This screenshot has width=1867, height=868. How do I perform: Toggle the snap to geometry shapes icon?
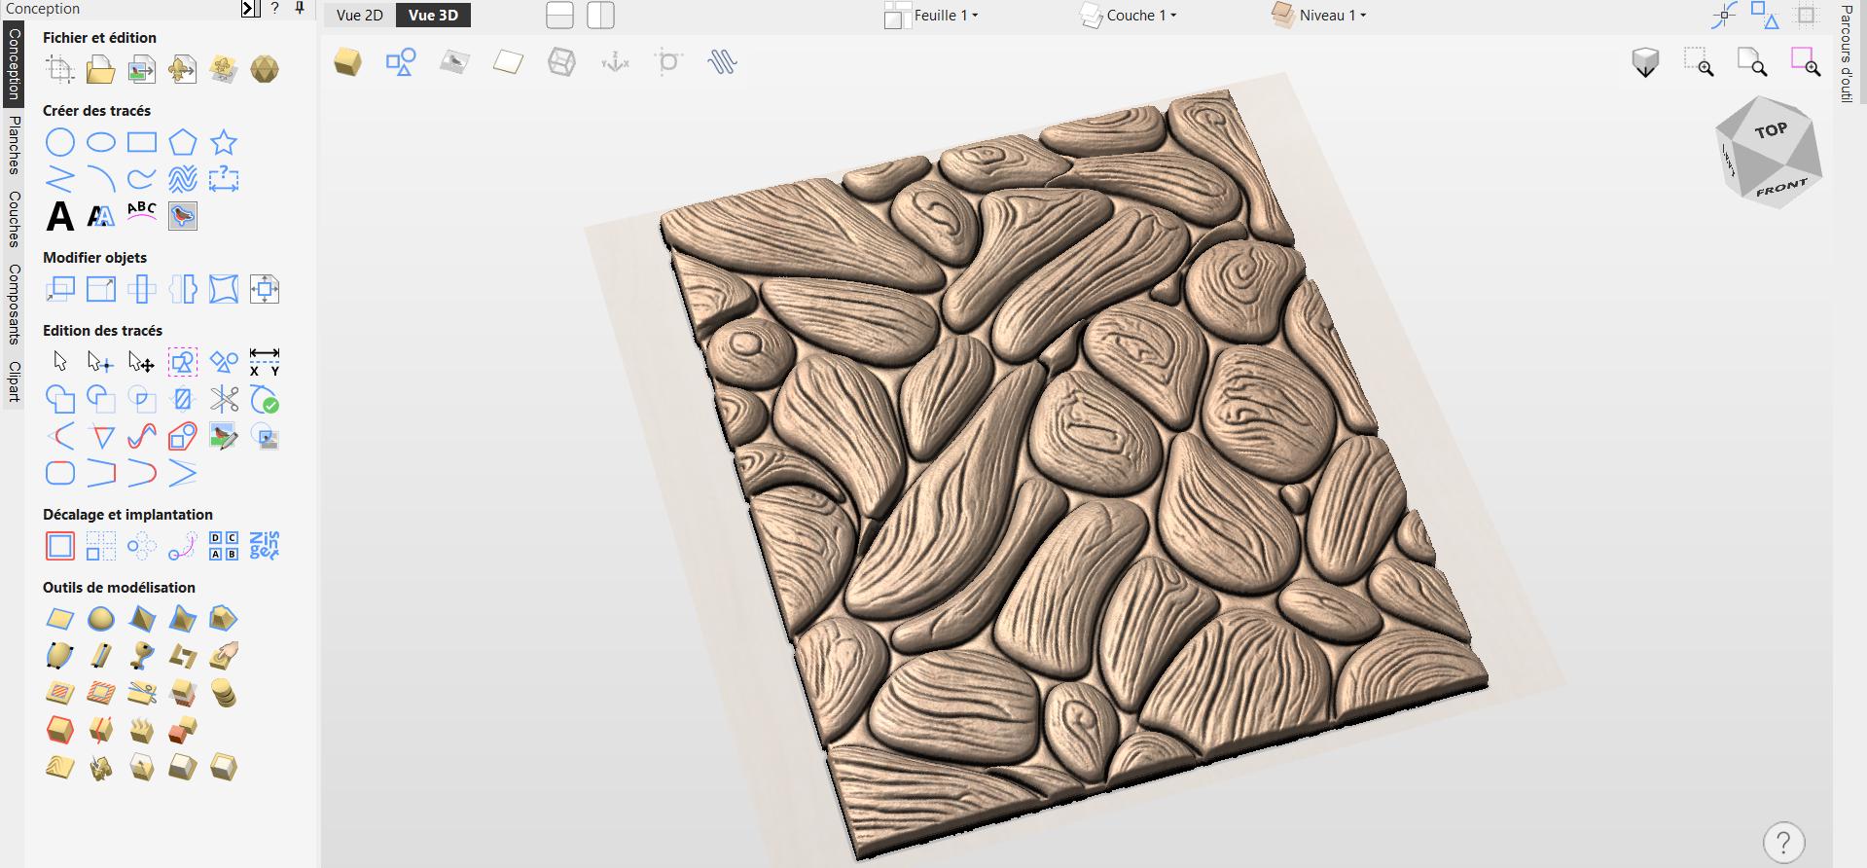[1764, 15]
